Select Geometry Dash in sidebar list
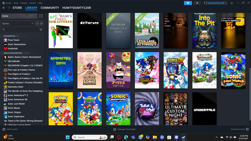251x141 pixels. [15, 87]
